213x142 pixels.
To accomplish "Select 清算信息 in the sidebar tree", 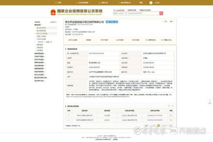I will (x=40, y=45).
